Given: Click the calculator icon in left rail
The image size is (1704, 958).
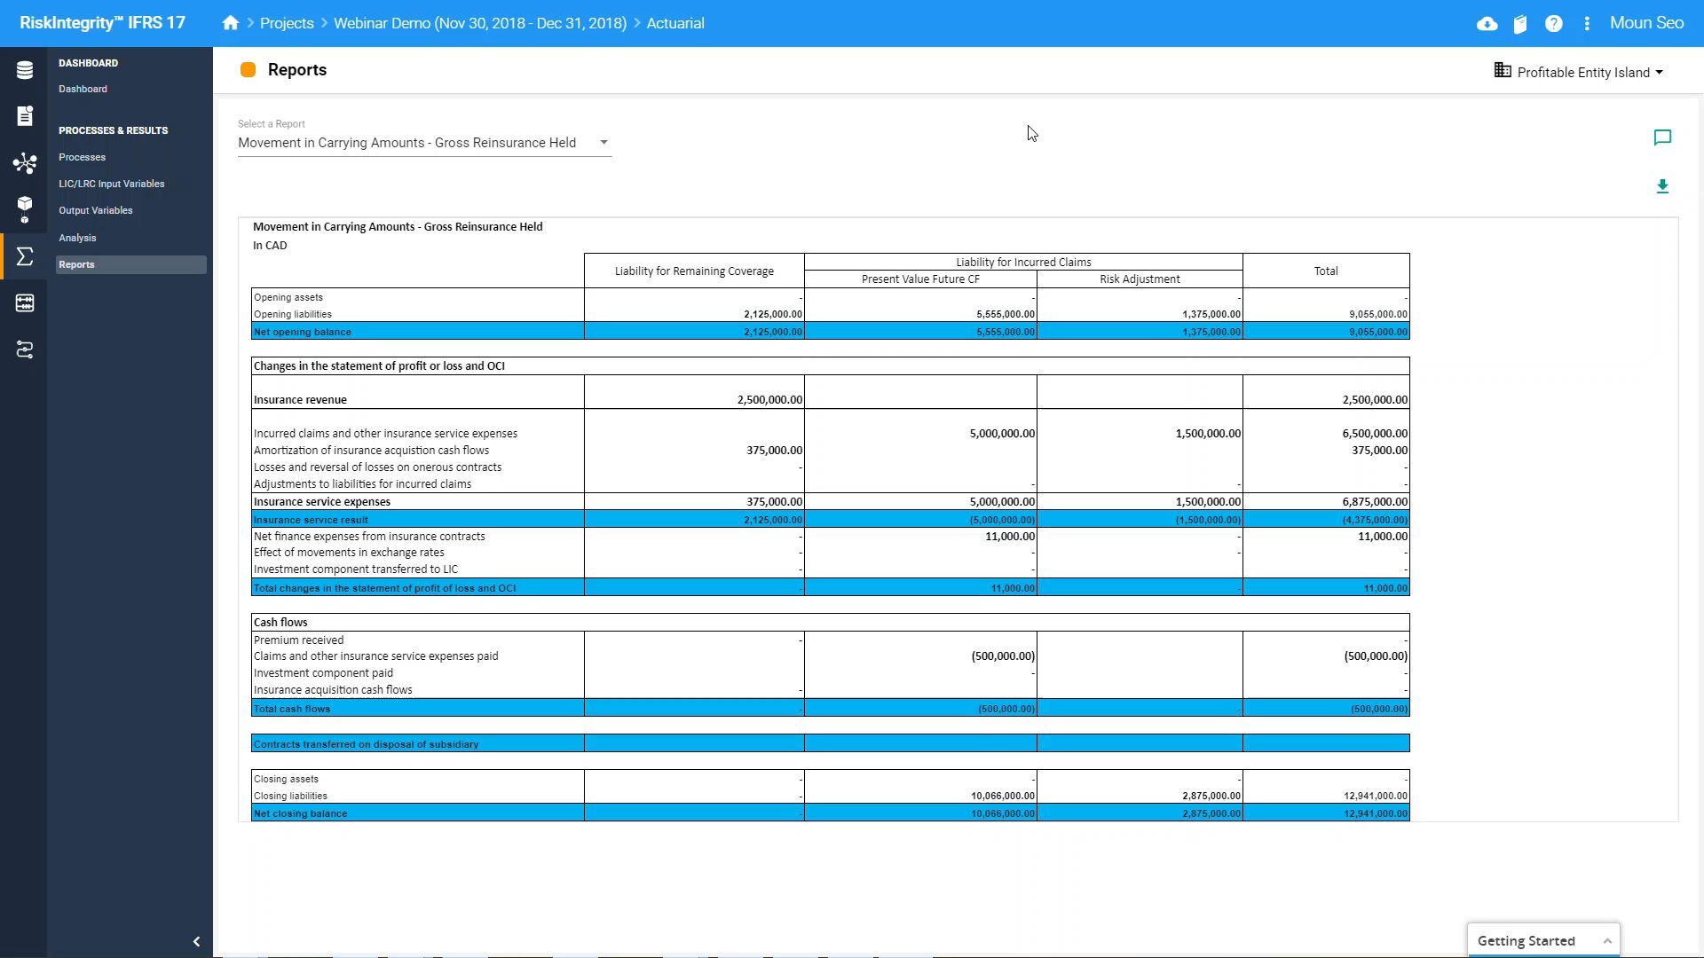Looking at the screenshot, I should (x=25, y=303).
